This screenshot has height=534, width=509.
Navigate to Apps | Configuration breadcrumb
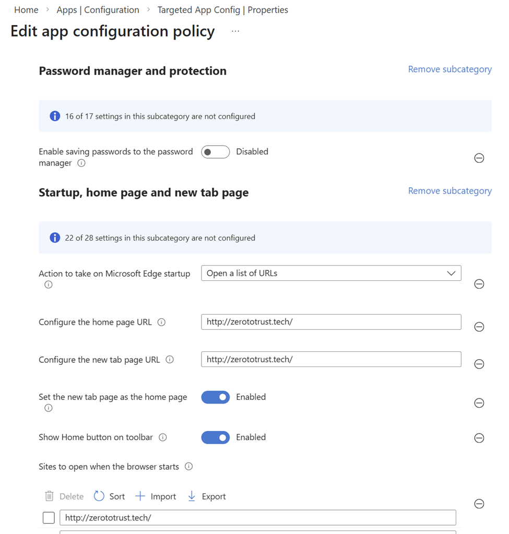[x=98, y=10]
